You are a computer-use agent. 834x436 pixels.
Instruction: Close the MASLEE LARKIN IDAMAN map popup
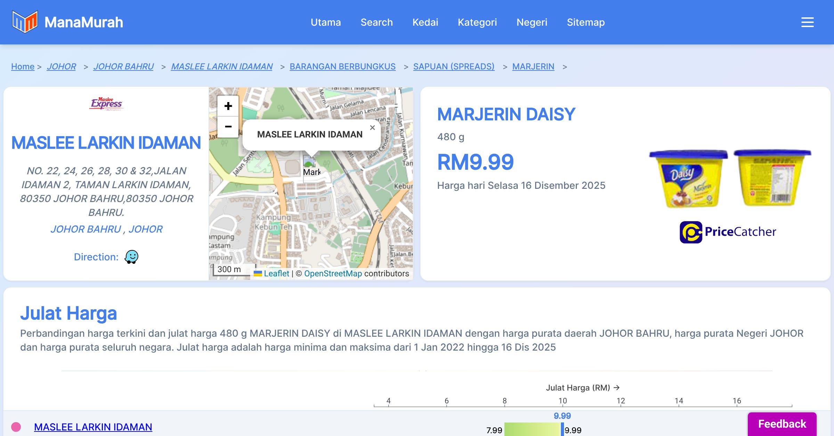click(372, 128)
